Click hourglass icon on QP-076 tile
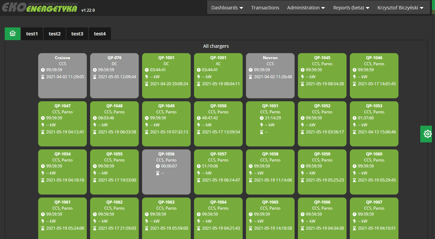Image resolution: width=435 pixels, height=239 pixels. (95, 77)
